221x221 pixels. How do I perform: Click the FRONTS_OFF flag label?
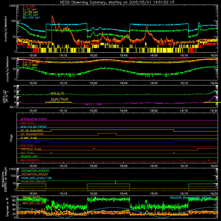tap(29, 156)
